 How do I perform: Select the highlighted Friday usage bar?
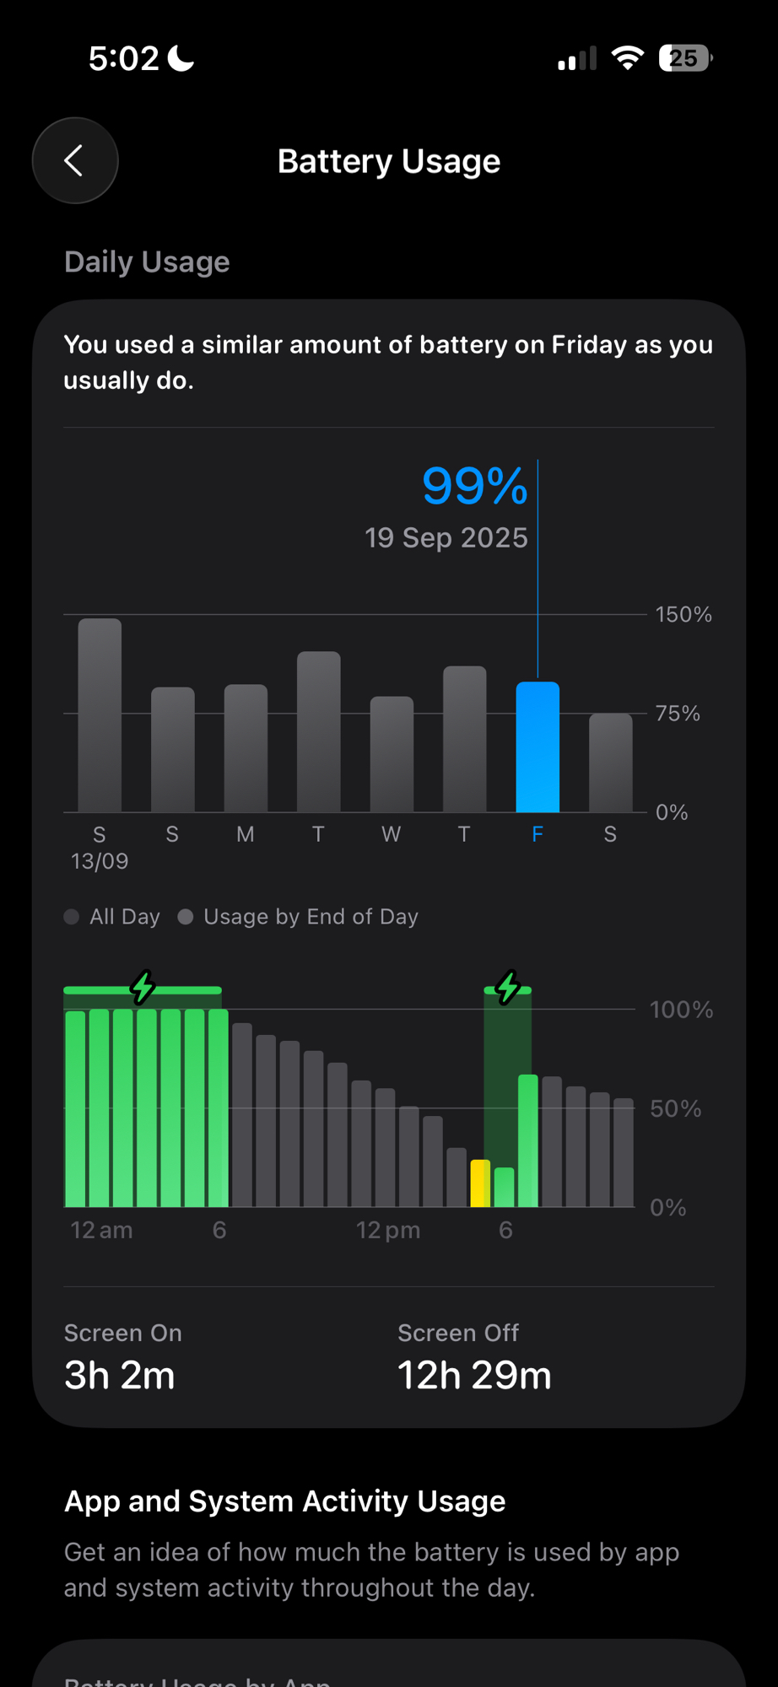[538, 747]
